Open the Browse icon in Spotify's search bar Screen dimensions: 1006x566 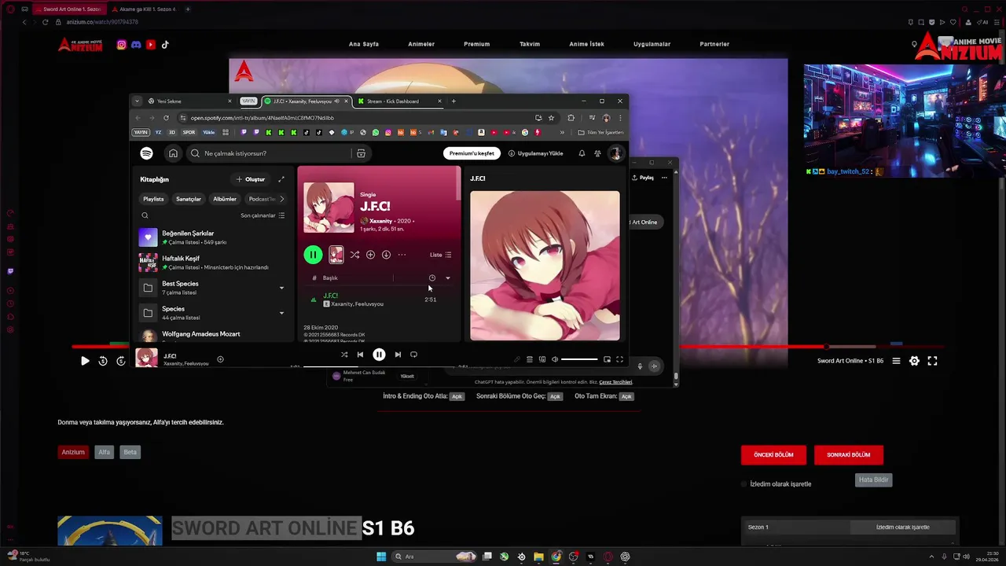361,153
